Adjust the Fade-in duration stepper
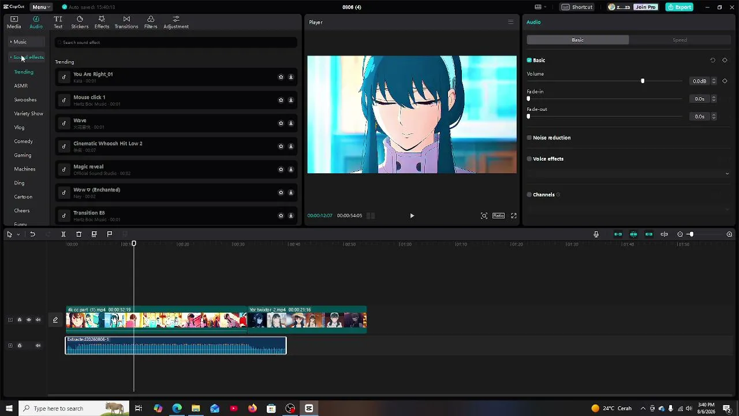Screen dimensions: 739x416 (714, 99)
